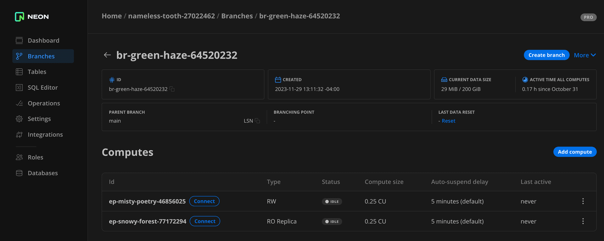Select Operations in the sidebar
The width and height of the screenshot is (604, 241).
(x=44, y=103)
